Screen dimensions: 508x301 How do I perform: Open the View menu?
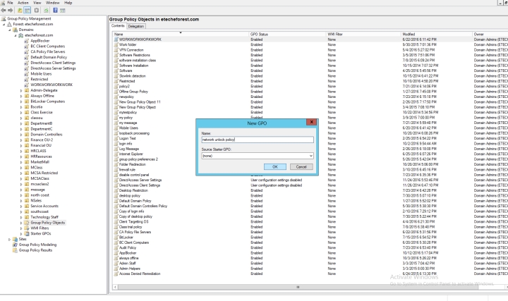tap(37, 4)
